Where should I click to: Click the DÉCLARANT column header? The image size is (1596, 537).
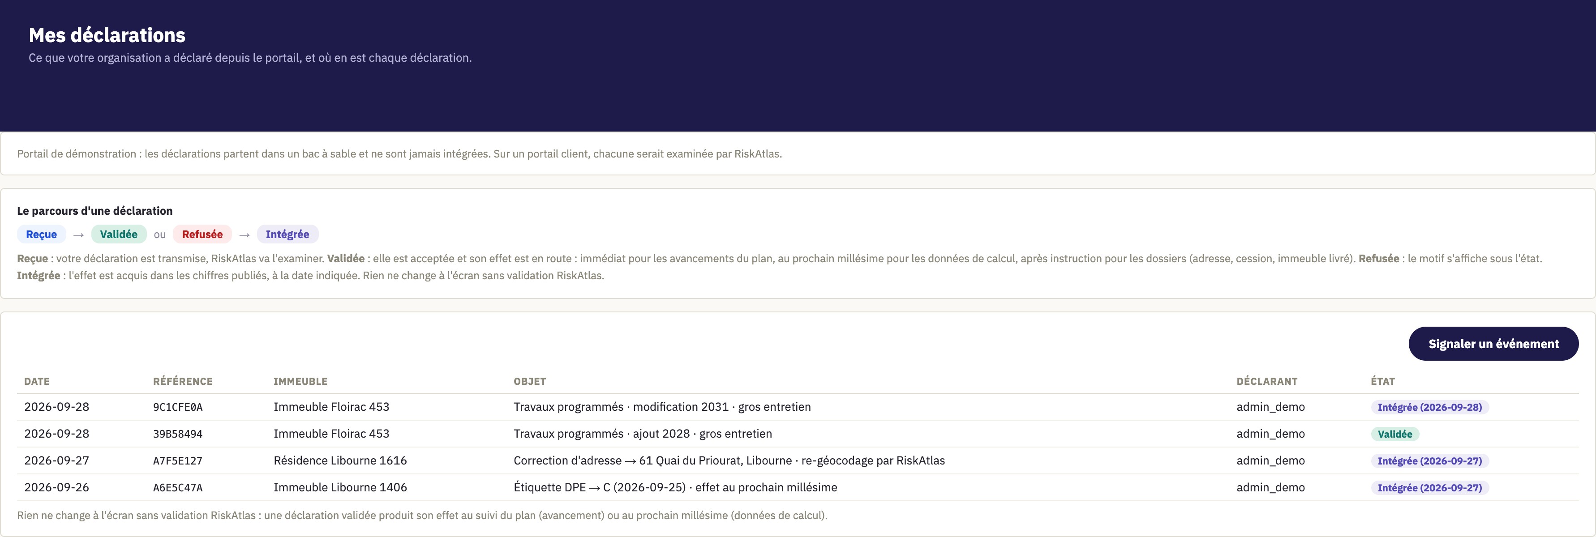click(x=1267, y=382)
